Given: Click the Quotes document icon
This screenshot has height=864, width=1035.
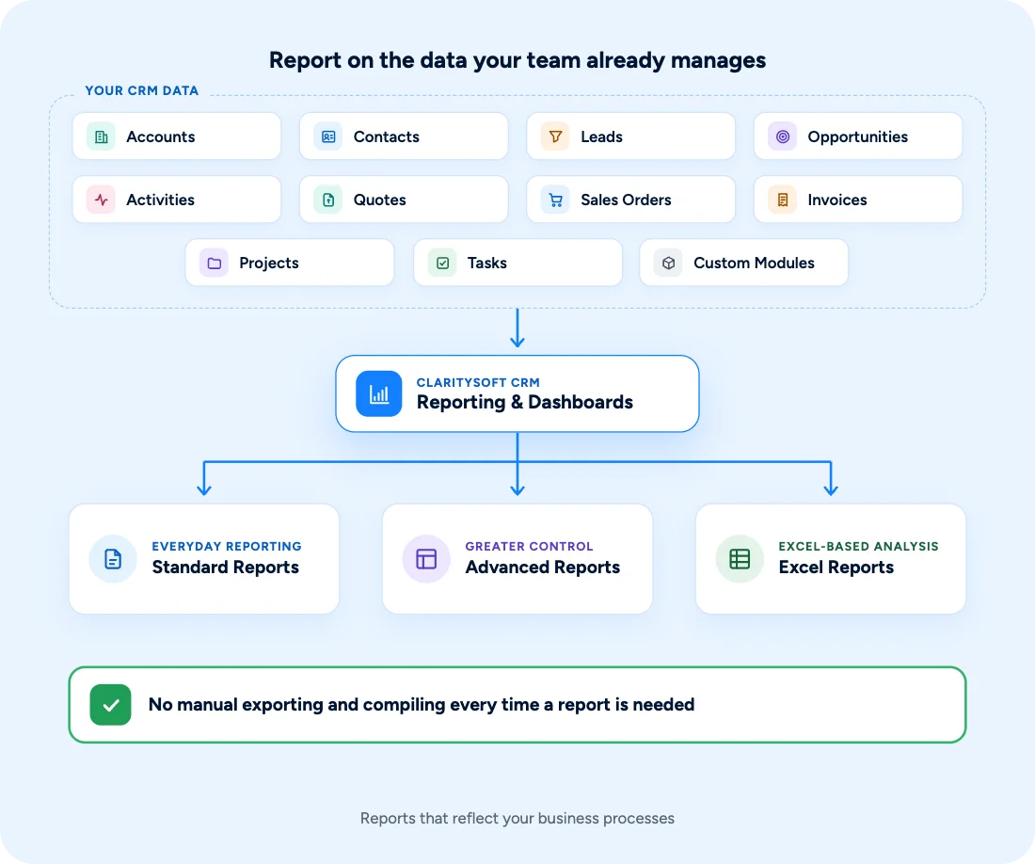Looking at the screenshot, I should point(328,200).
